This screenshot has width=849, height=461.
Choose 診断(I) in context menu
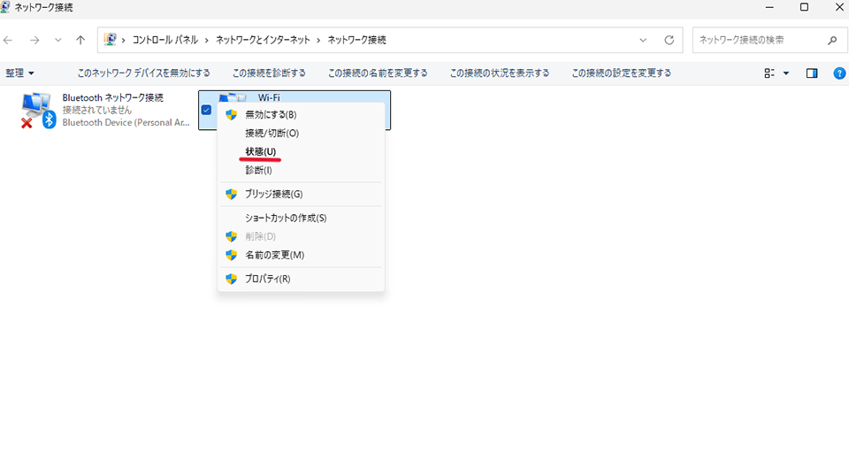coord(301,170)
